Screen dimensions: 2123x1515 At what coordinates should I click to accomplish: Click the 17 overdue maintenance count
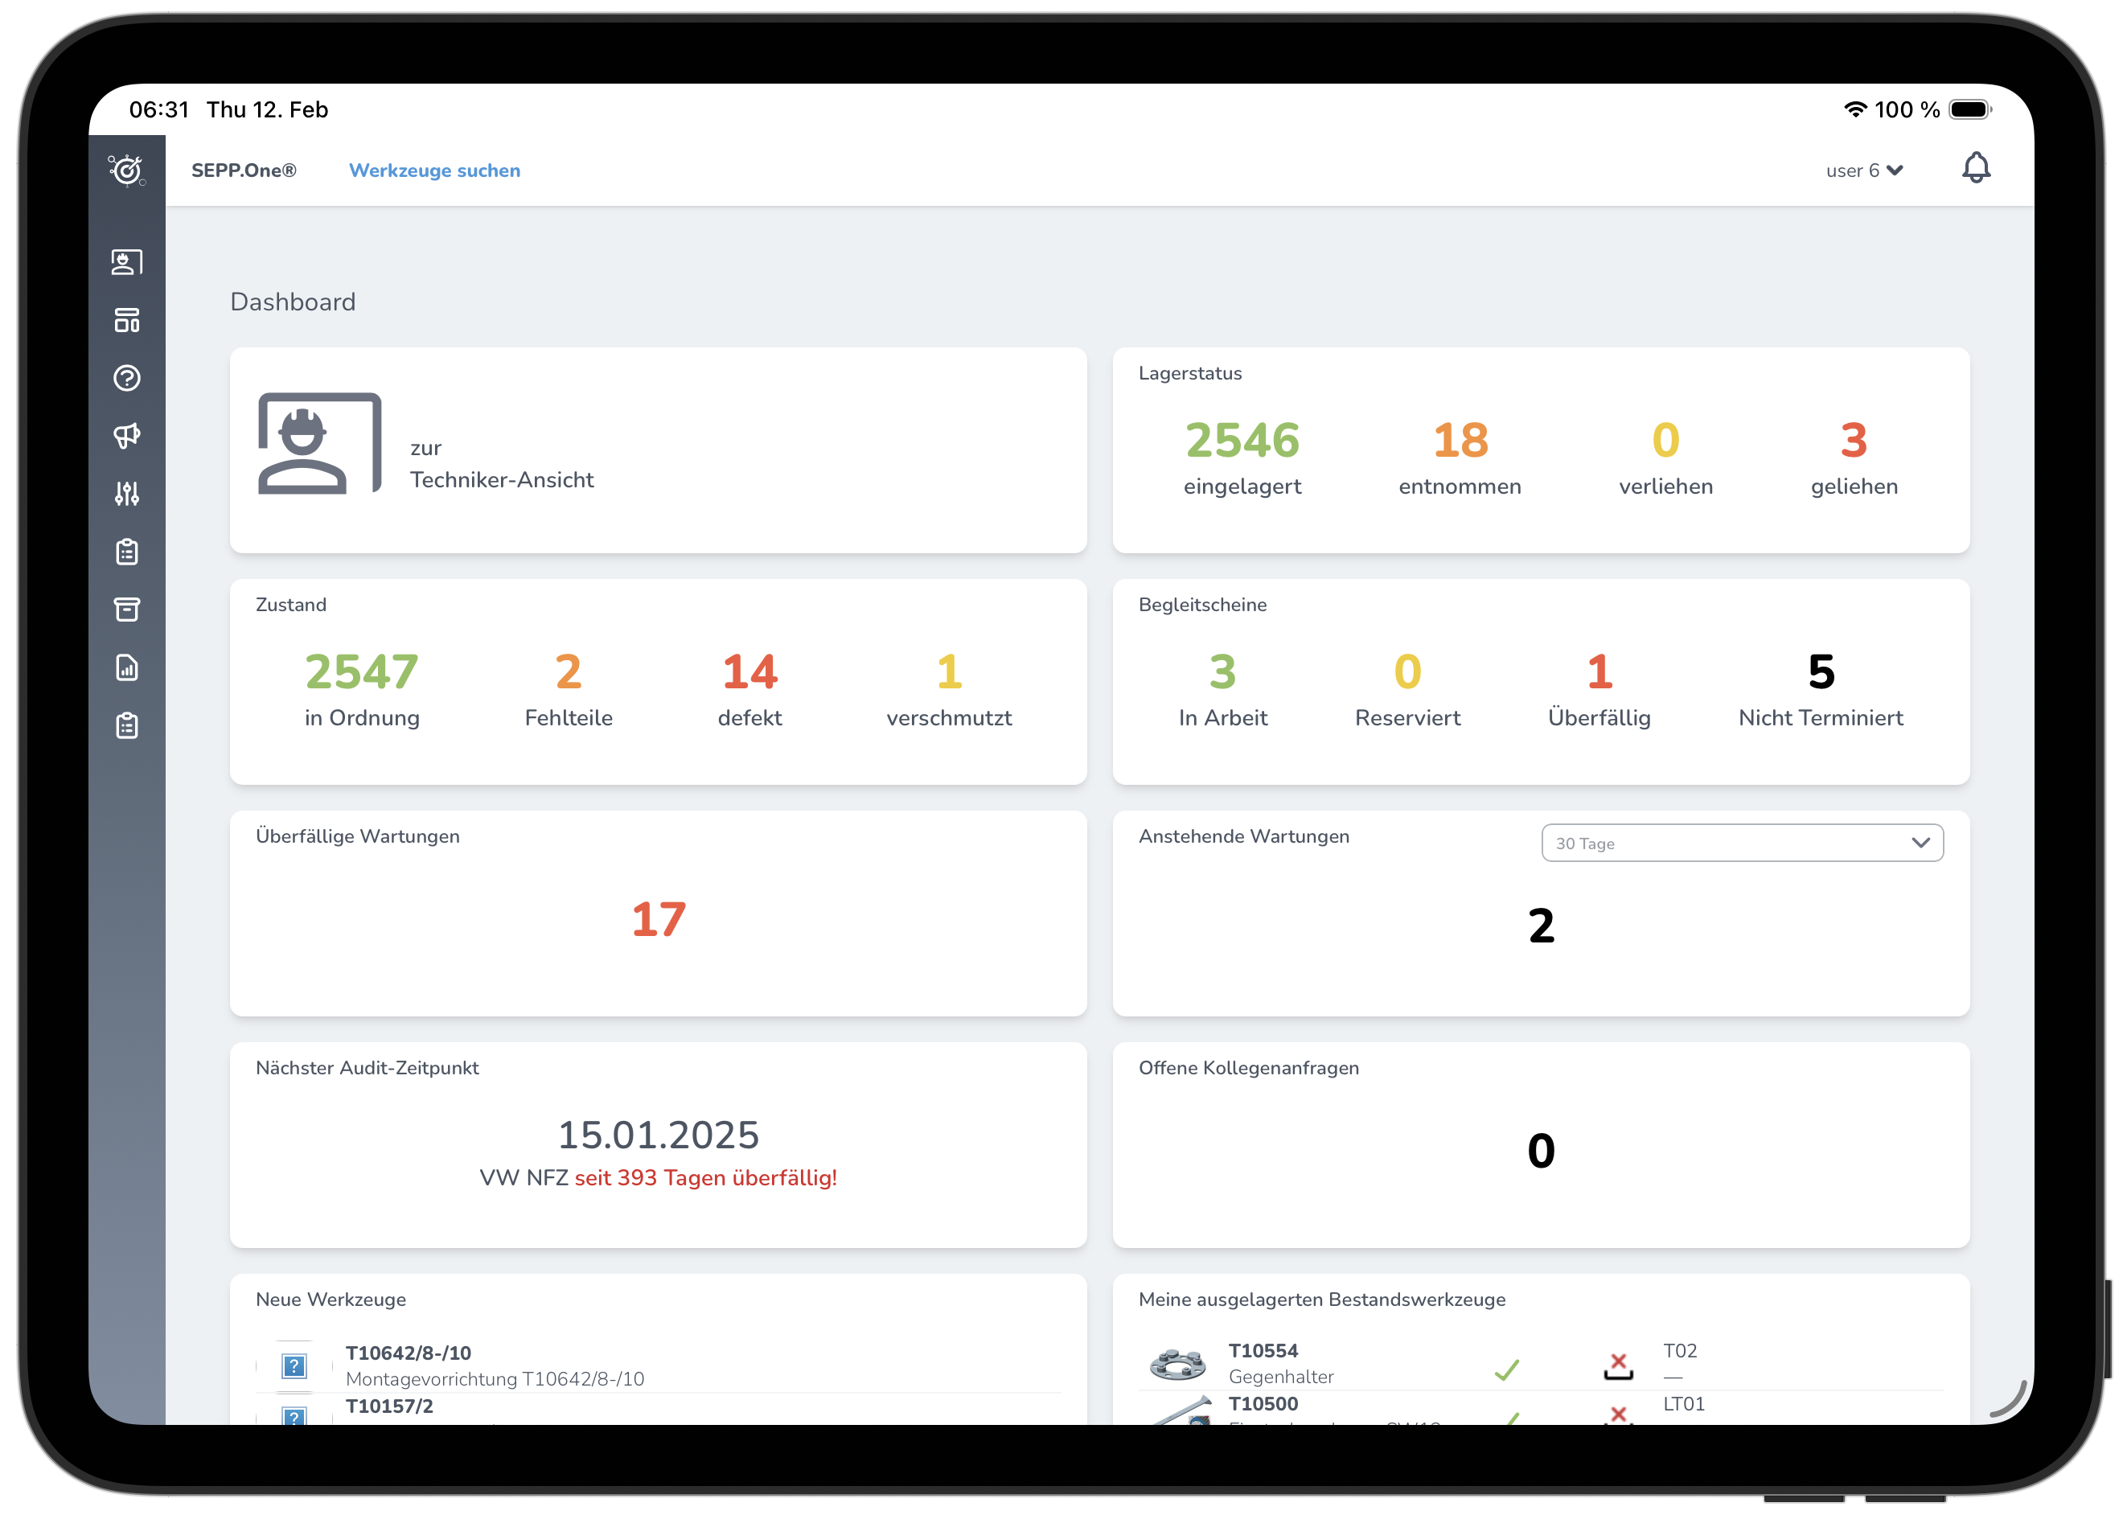(x=658, y=920)
